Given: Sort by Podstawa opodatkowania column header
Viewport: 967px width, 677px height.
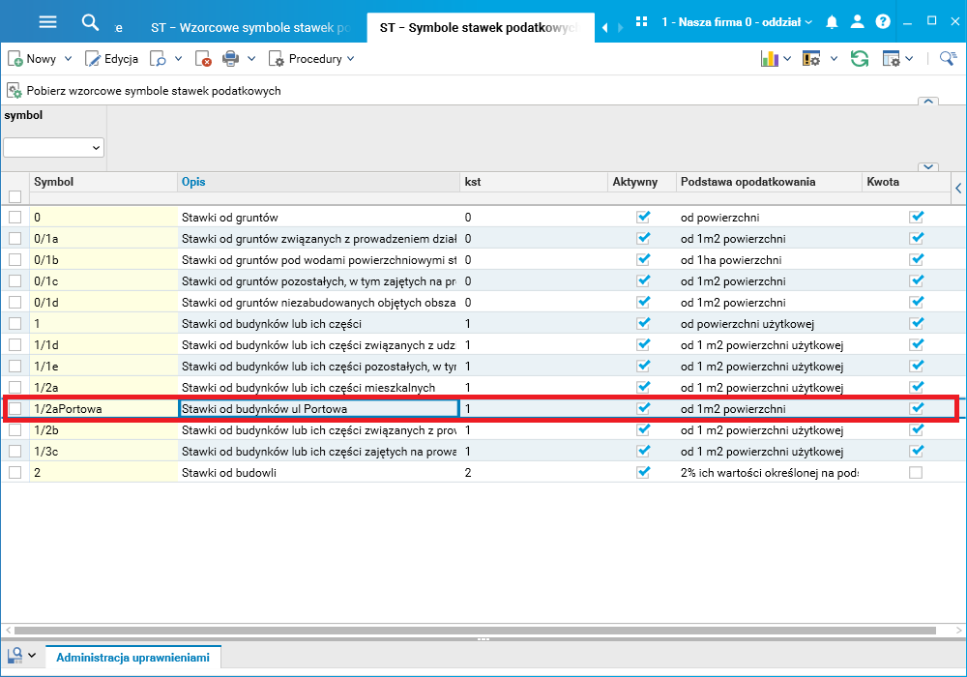Looking at the screenshot, I should 769,182.
